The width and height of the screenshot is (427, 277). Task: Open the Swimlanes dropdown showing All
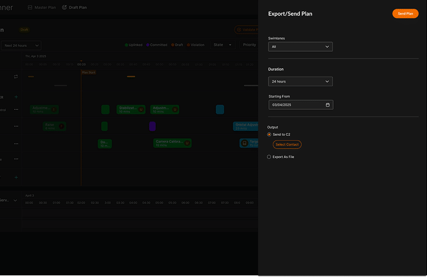301,47
